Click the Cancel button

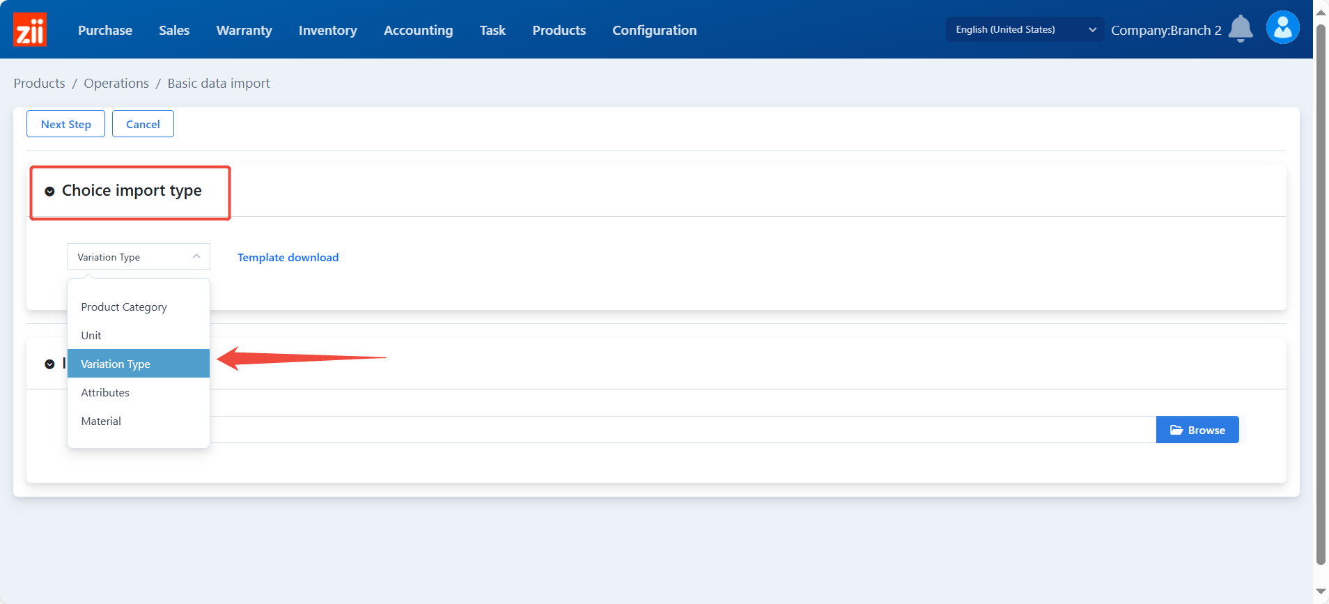pyautogui.click(x=143, y=124)
